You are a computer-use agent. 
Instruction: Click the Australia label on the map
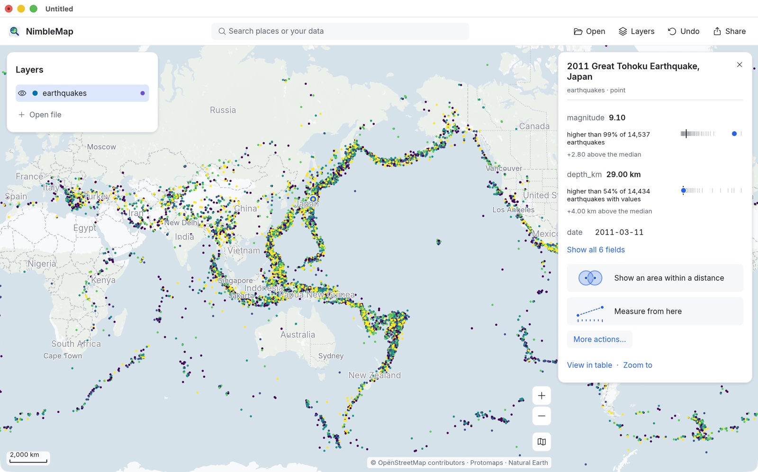click(298, 335)
